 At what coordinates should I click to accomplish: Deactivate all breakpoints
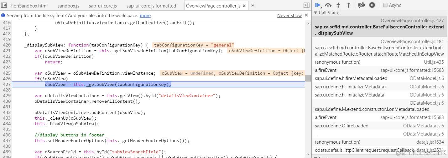click(x=361, y=5)
